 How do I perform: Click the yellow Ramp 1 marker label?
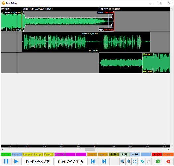tap(147, 54)
